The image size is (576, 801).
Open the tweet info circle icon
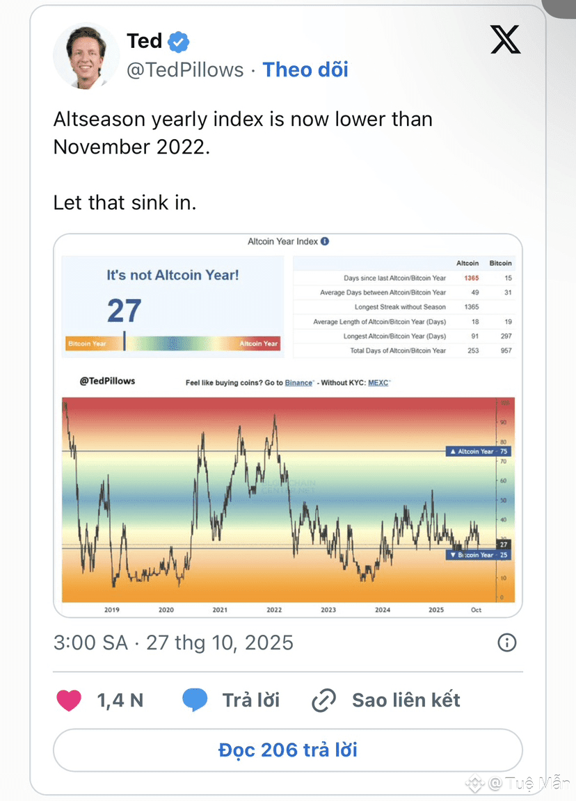click(x=507, y=642)
